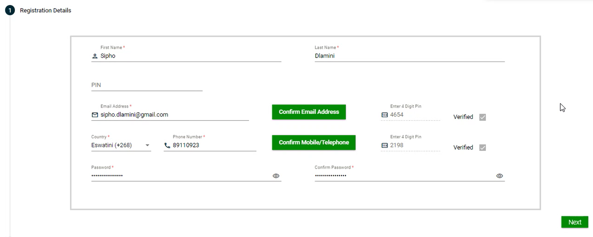Screen dimensions: 593x237
Task: Click the pin icon next to 2198
Action: click(384, 145)
